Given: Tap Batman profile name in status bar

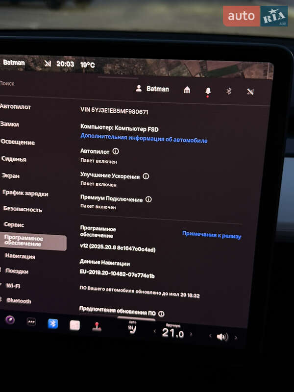Looking at the screenshot, I should point(14,63).
